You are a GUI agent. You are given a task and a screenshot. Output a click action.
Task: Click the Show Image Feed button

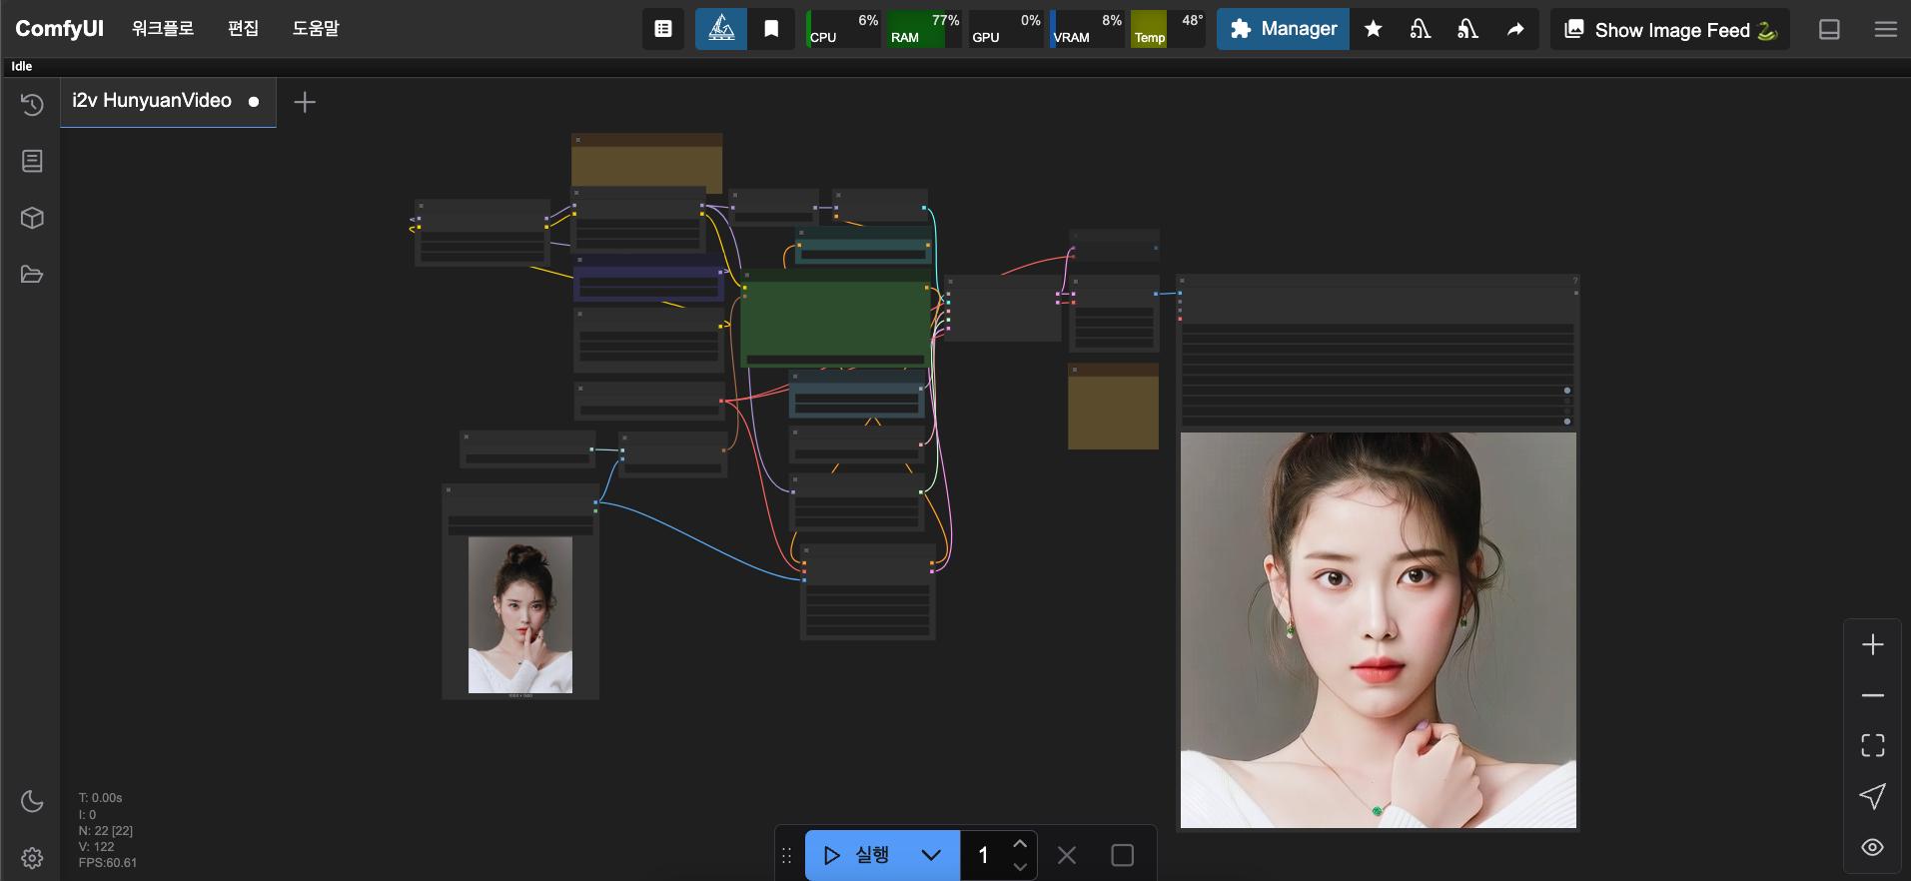tap(1670, 29)
